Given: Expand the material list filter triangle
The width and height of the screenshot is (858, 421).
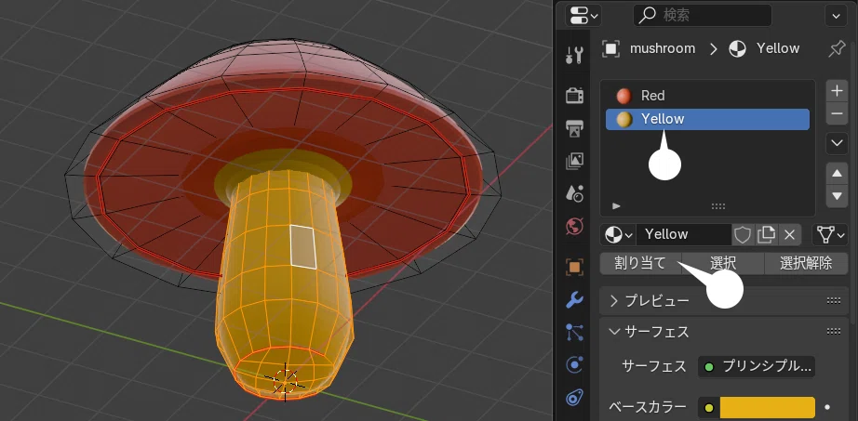Looking at the screenshot, I should (616, 206).
